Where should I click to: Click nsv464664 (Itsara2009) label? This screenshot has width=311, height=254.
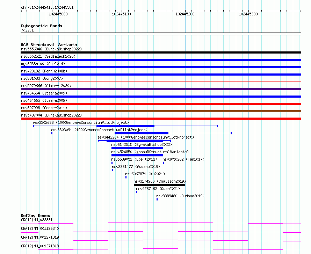pyautogui.click(x=44, y=93)
